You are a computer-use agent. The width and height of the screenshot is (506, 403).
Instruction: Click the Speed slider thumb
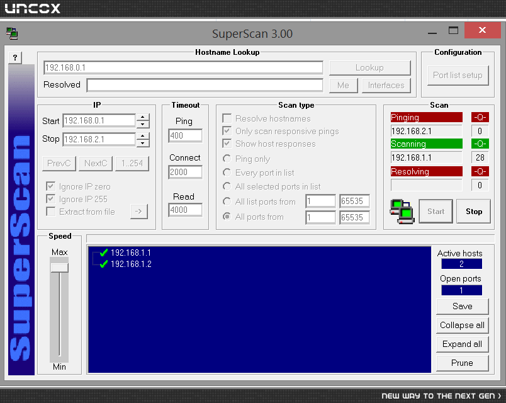(59, 268)
